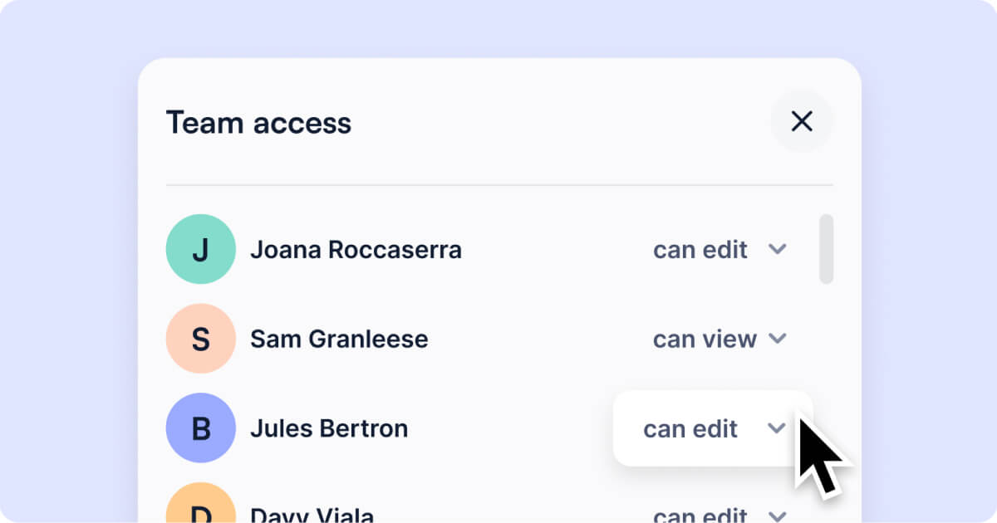This screenshot has width=997, height=523.
Task: Expand Sam Granleese's permission chevron
Action: 777,339
